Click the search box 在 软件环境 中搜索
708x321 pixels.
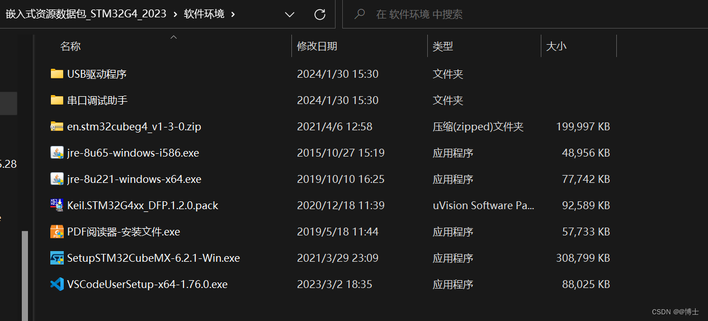(x=525, y=14)
